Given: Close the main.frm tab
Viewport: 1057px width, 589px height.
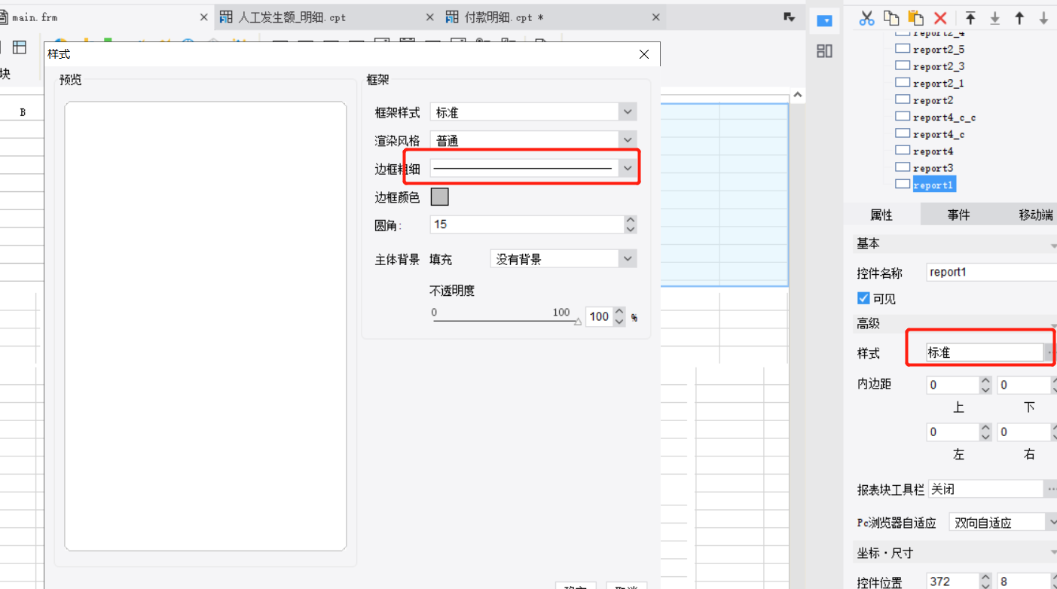Looking at the screenshot, I should click(x=203, y=17).
